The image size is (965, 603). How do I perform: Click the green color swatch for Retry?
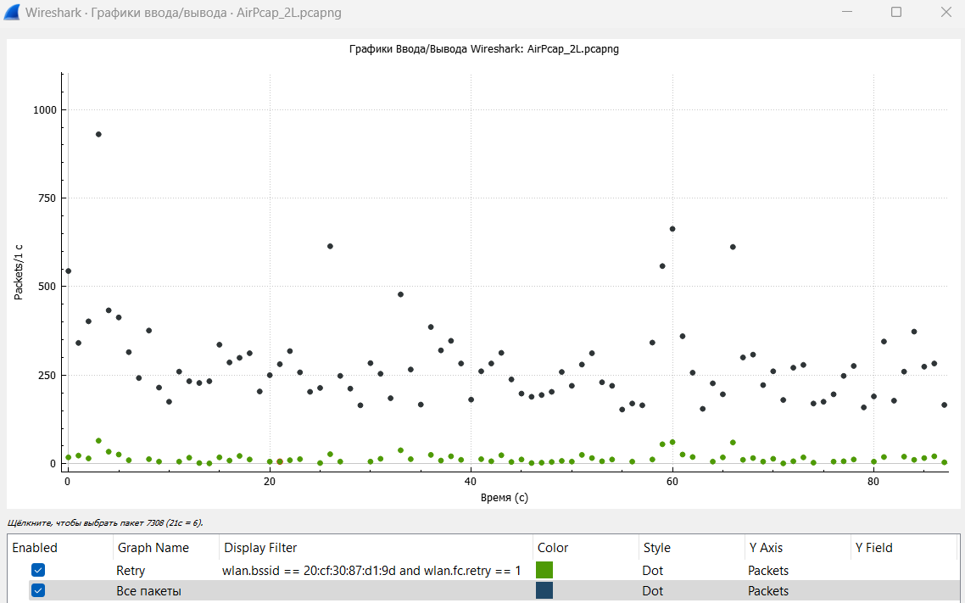[544, 570]
